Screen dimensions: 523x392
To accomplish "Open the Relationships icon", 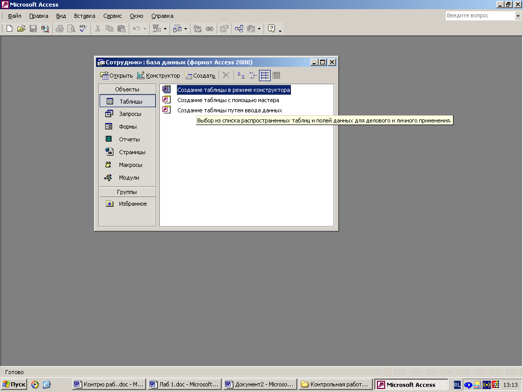I will pos(239,29).
